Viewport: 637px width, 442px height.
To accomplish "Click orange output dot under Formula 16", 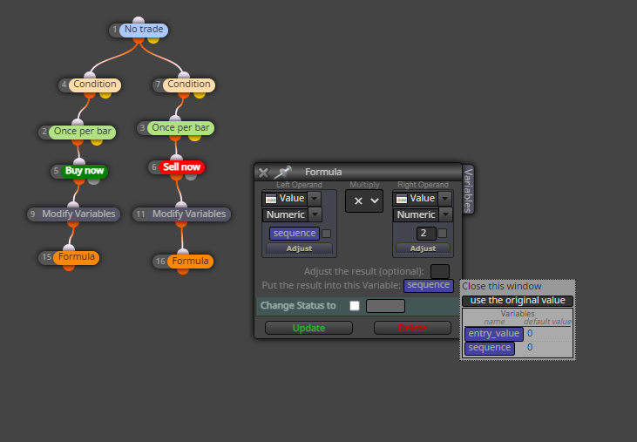I will [x=183, y=271].
